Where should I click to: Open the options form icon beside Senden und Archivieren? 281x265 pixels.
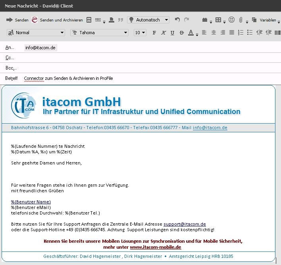pos(89,20)
